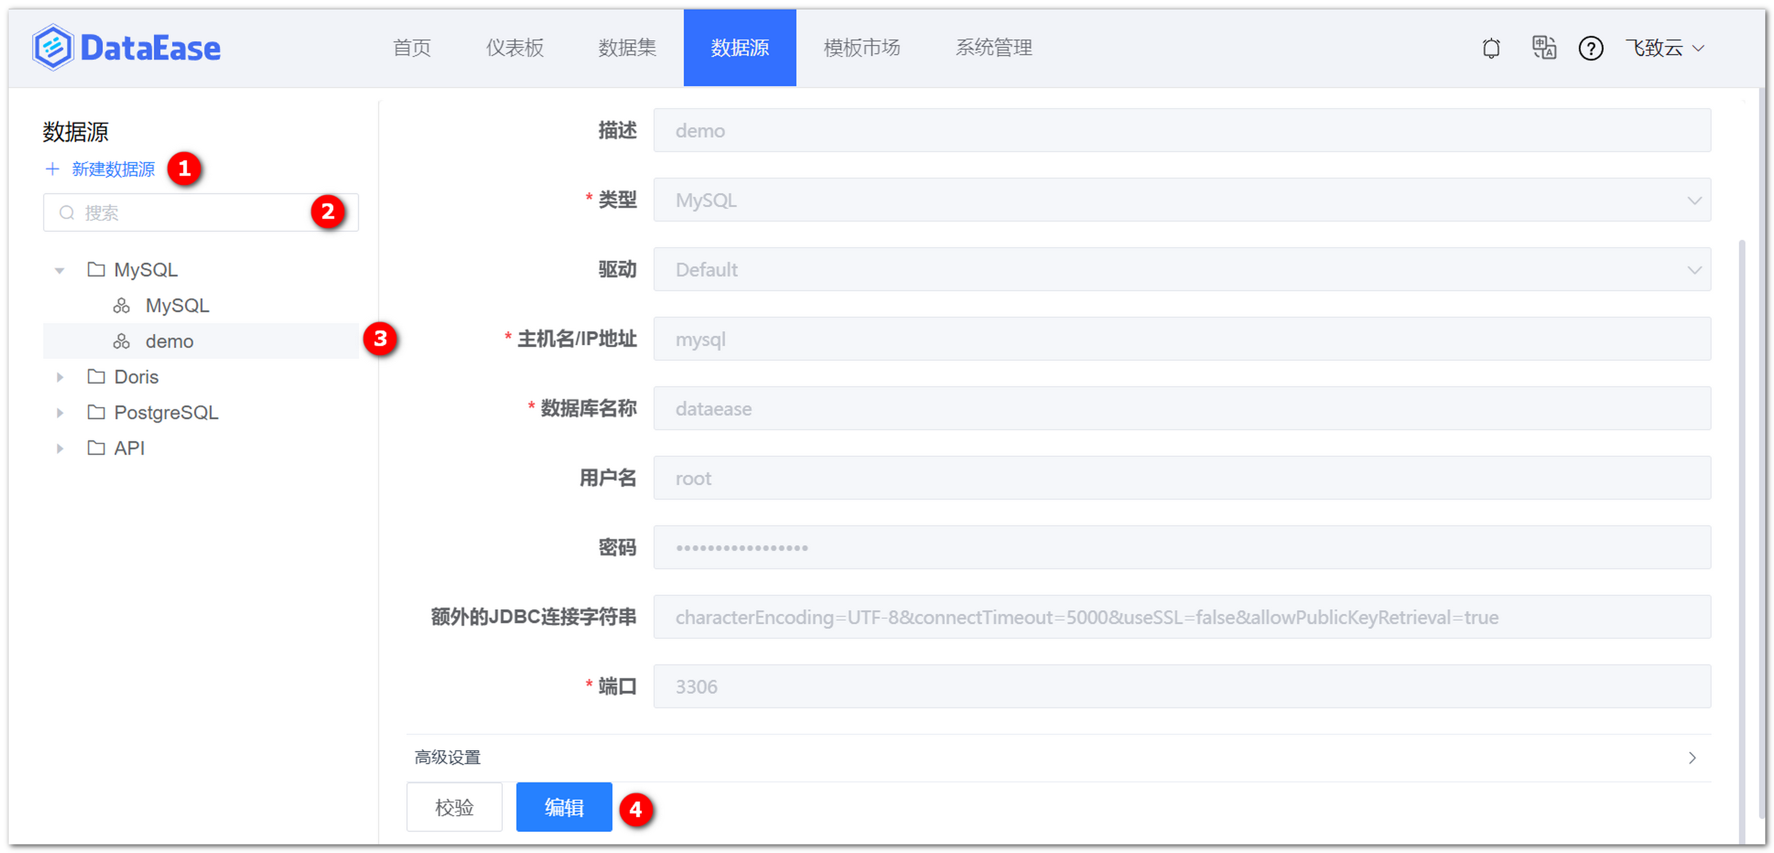Click the DataEase logo
This screenshot has height=853, width=1774.
click(127, 47)
